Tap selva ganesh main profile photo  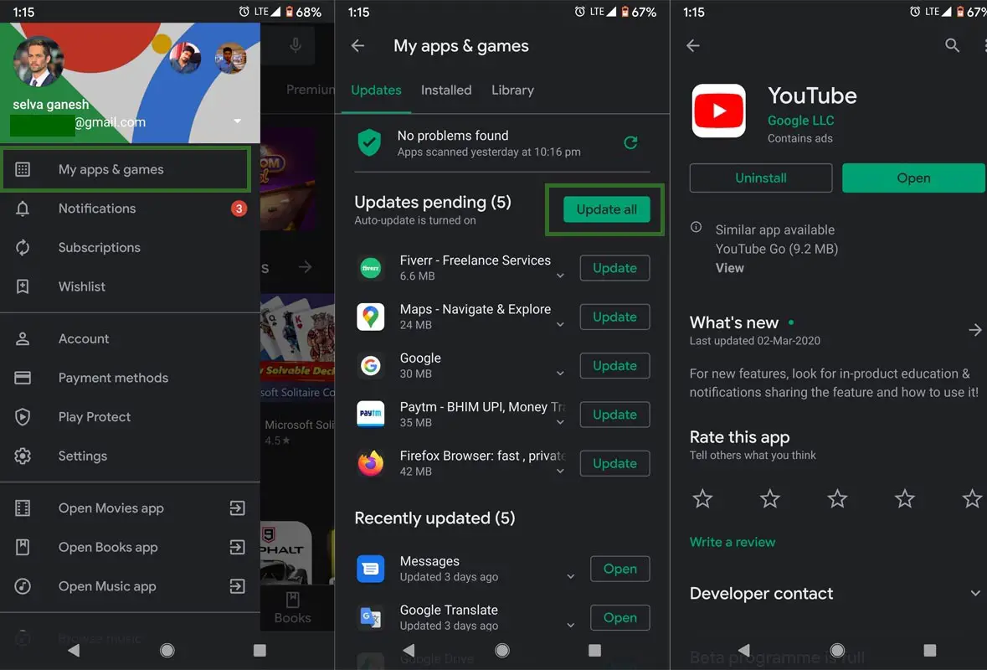pos(39,61)
